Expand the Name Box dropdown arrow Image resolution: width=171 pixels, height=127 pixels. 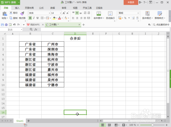tap(22, 30)
